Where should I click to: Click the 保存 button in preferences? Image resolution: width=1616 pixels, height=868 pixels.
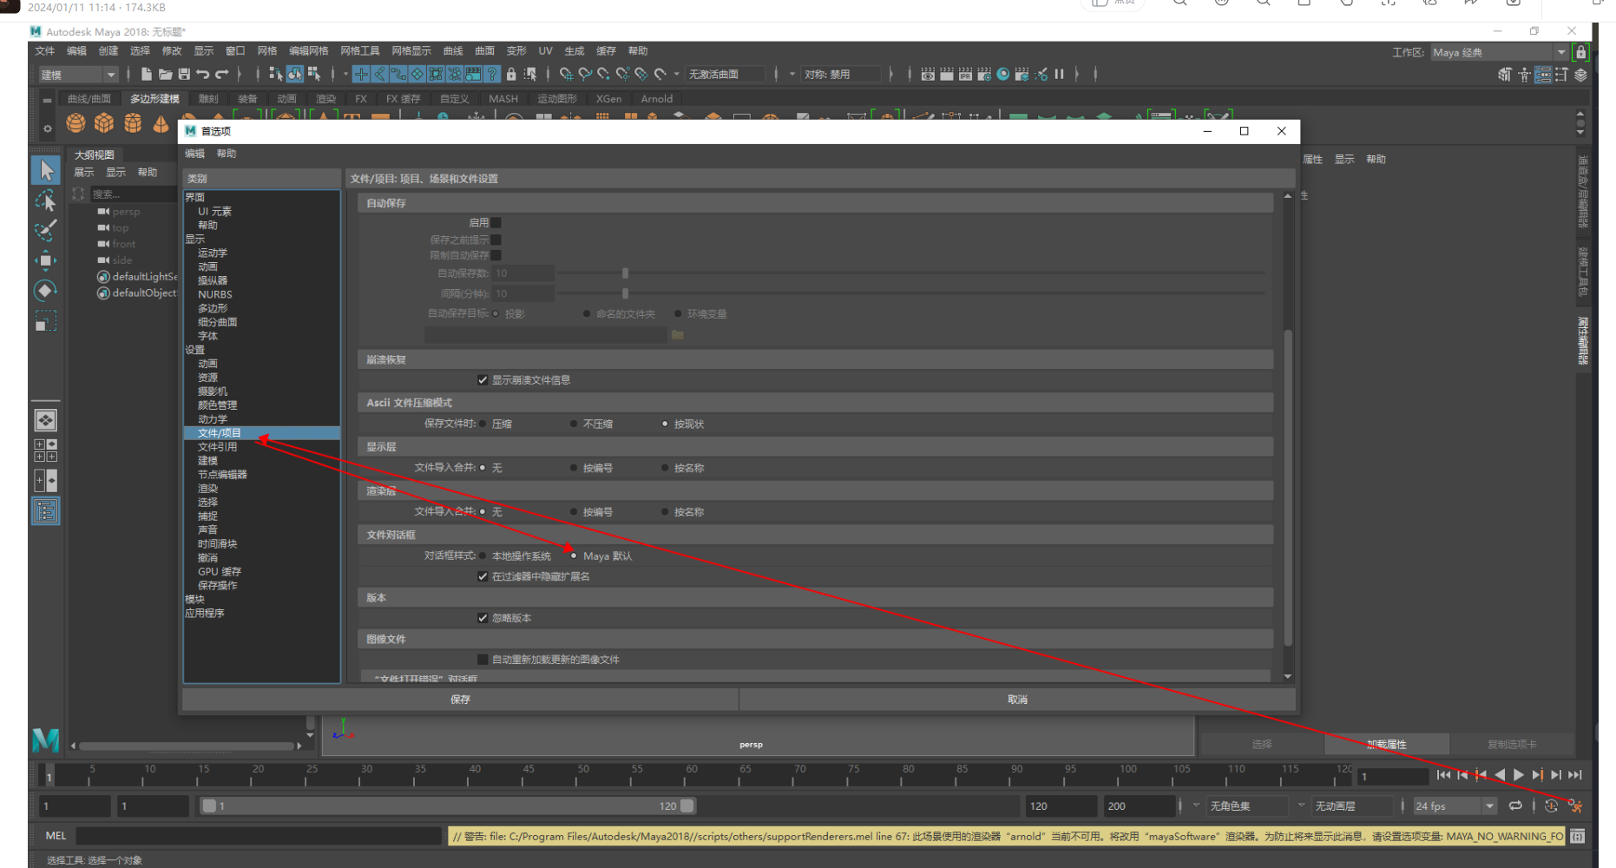click(460, 700)
